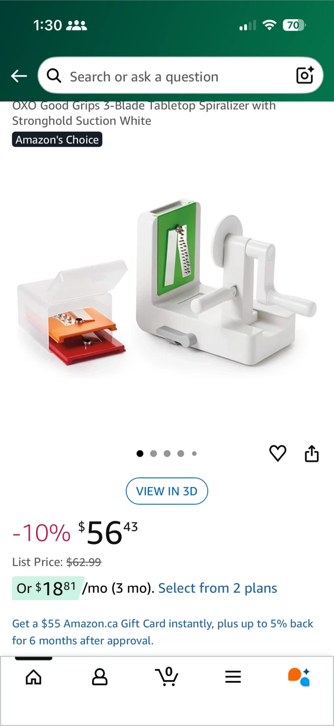Open the camera lens search icon

pos(305,76)
